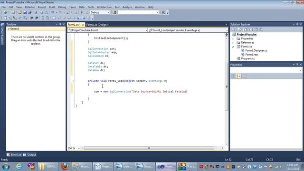Open the Tools menu
The image size is (304, 171).
point(91,7)
